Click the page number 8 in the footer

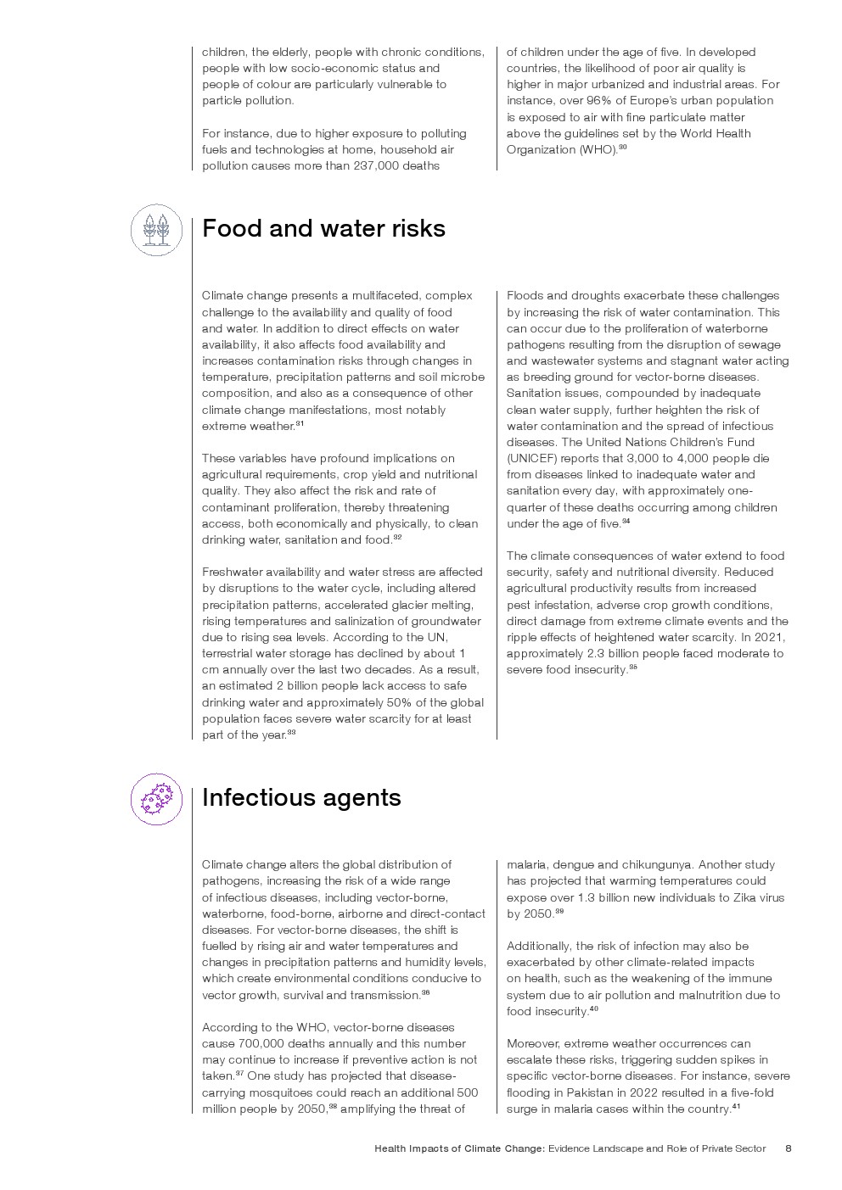[789, 1148]
